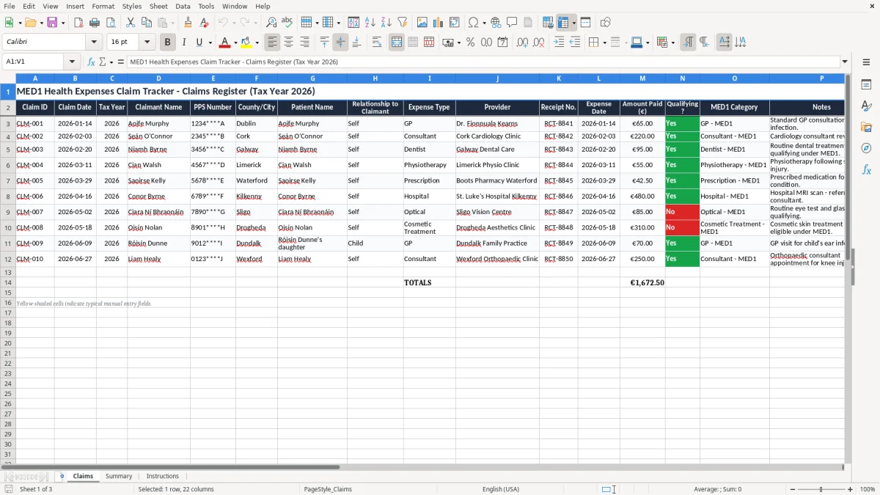880x495 pixels.
Task: Toggle Align Right
Action: click(x=304, y=42)
